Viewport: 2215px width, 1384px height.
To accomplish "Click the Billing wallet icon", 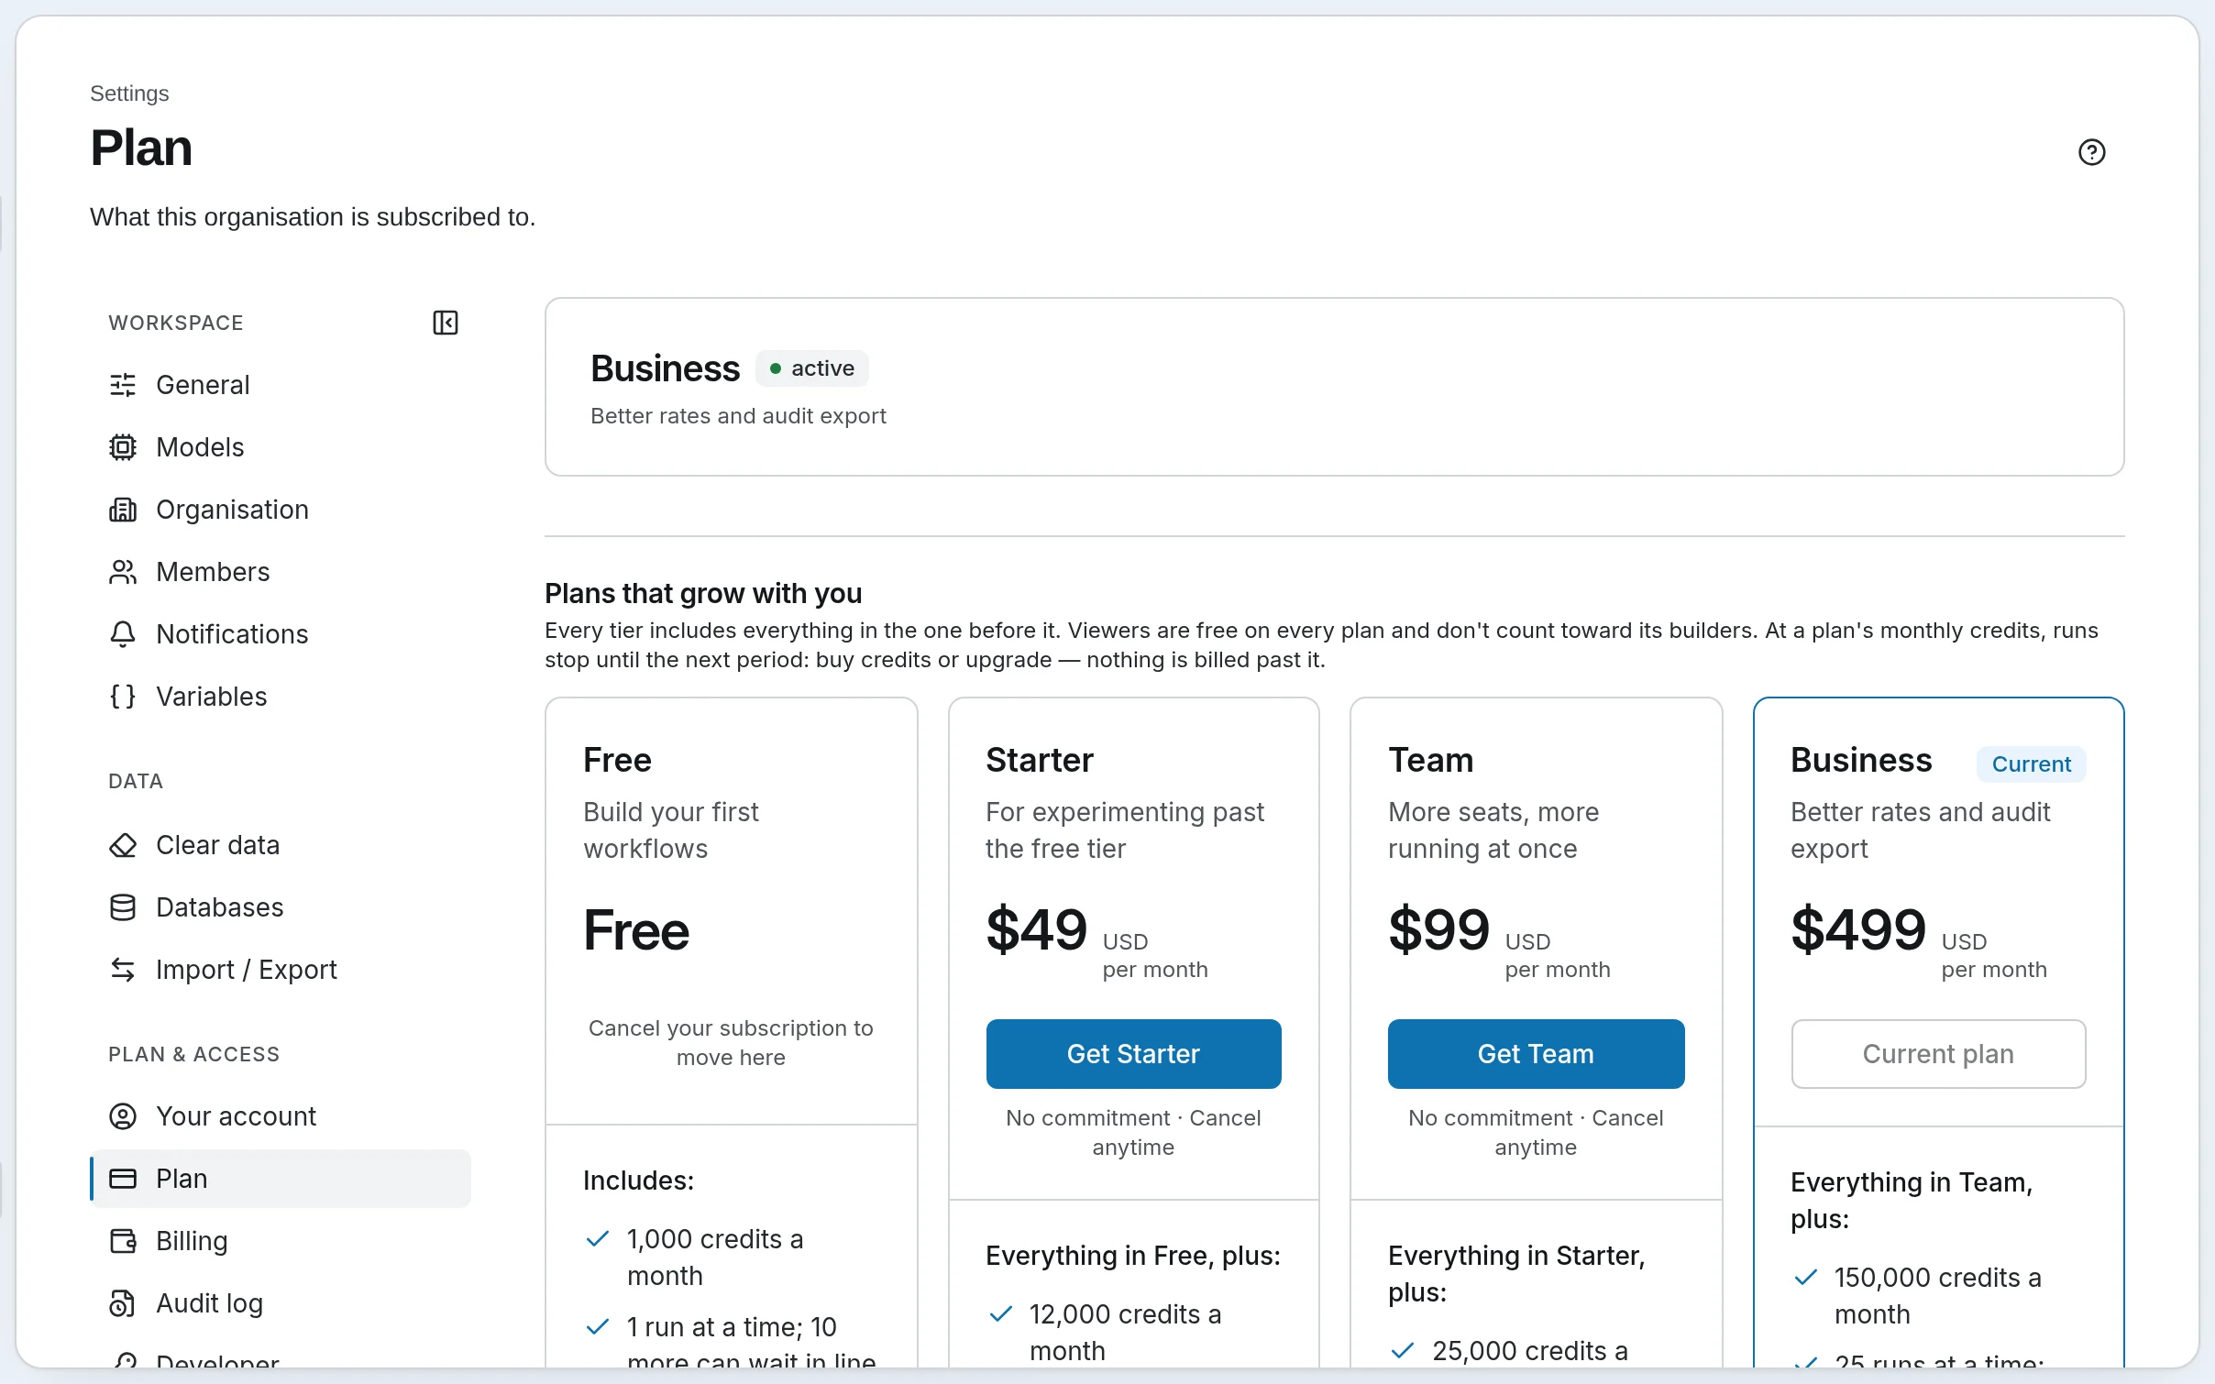I will click(x=123, y=1241).
